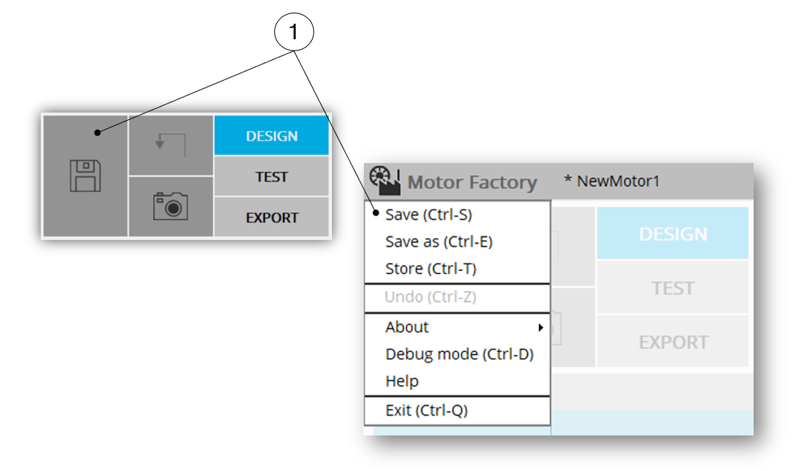This screenshot has height=471, width=804.
Task: Click the floppy disk save icon
Action: (x=85, y=176)
